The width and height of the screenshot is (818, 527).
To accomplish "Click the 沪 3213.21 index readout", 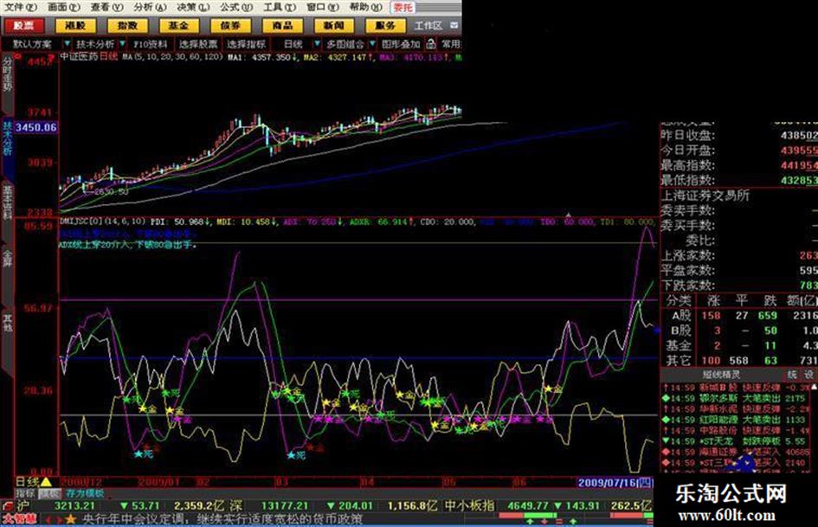I will click(x=56, y=505).
